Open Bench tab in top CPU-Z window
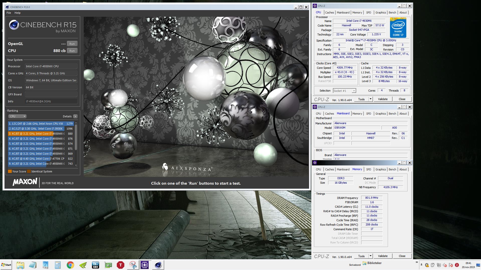Screen dimensions: 481x270 392,13
